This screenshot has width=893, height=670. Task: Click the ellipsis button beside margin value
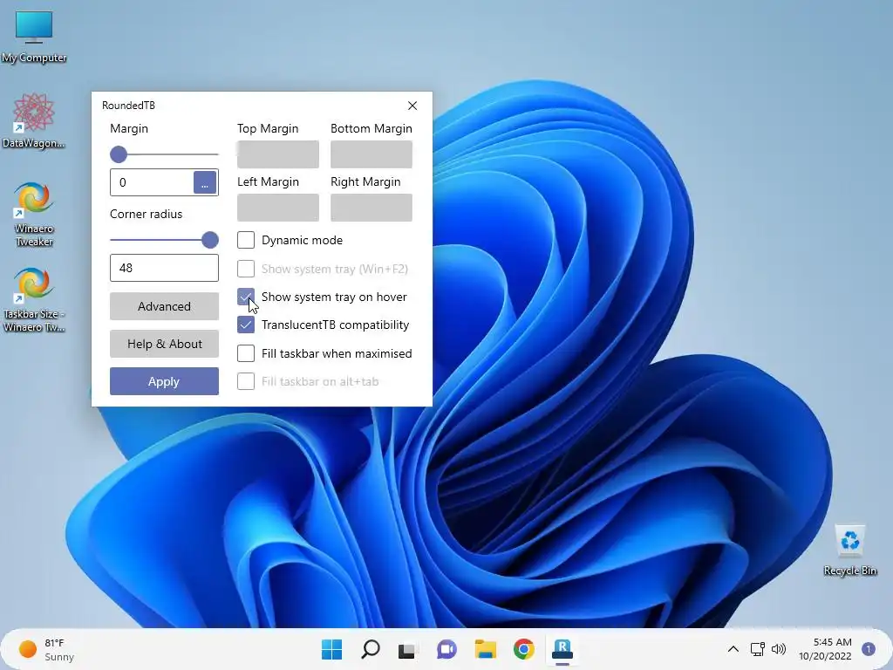pos(205,182)
